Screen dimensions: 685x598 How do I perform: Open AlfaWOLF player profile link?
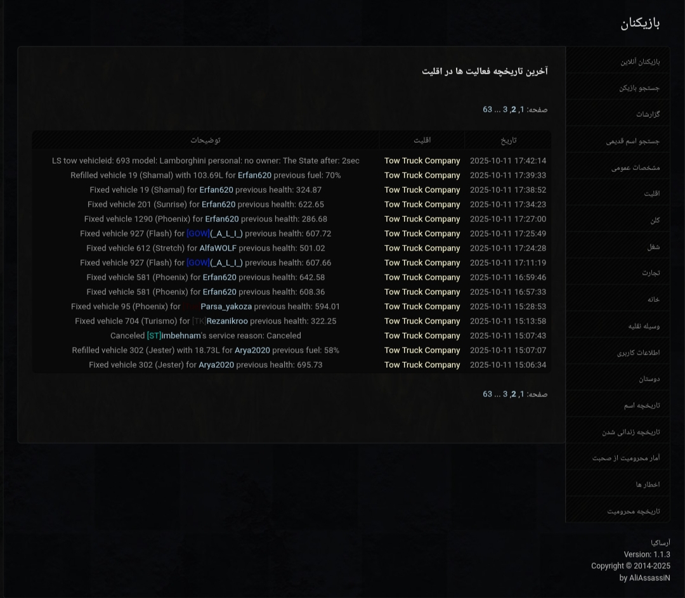coord(218,249)
